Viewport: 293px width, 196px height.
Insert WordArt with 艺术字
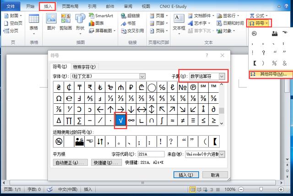coord(199,23)
